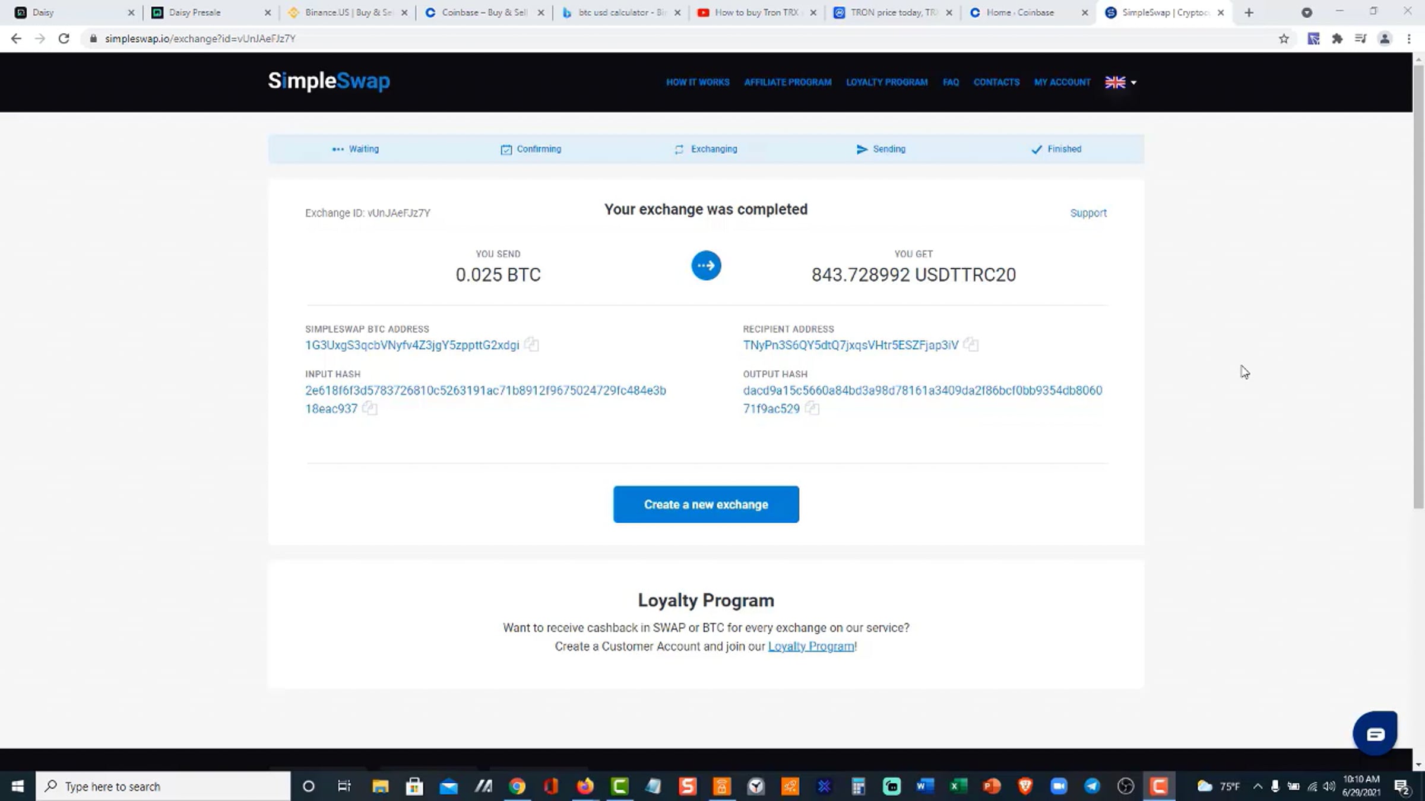Copy the output hash

[x=812, y=408]
